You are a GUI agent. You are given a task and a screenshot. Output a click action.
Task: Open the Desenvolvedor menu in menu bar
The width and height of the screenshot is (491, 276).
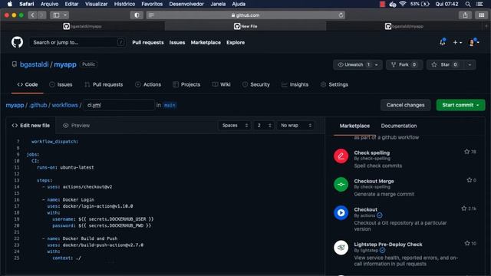click(x=186, y=4)
